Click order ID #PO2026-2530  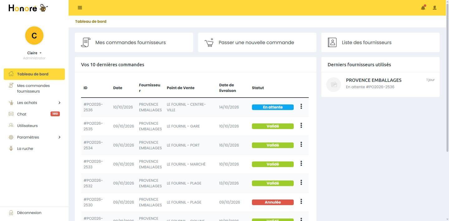[x=93, y=202]
